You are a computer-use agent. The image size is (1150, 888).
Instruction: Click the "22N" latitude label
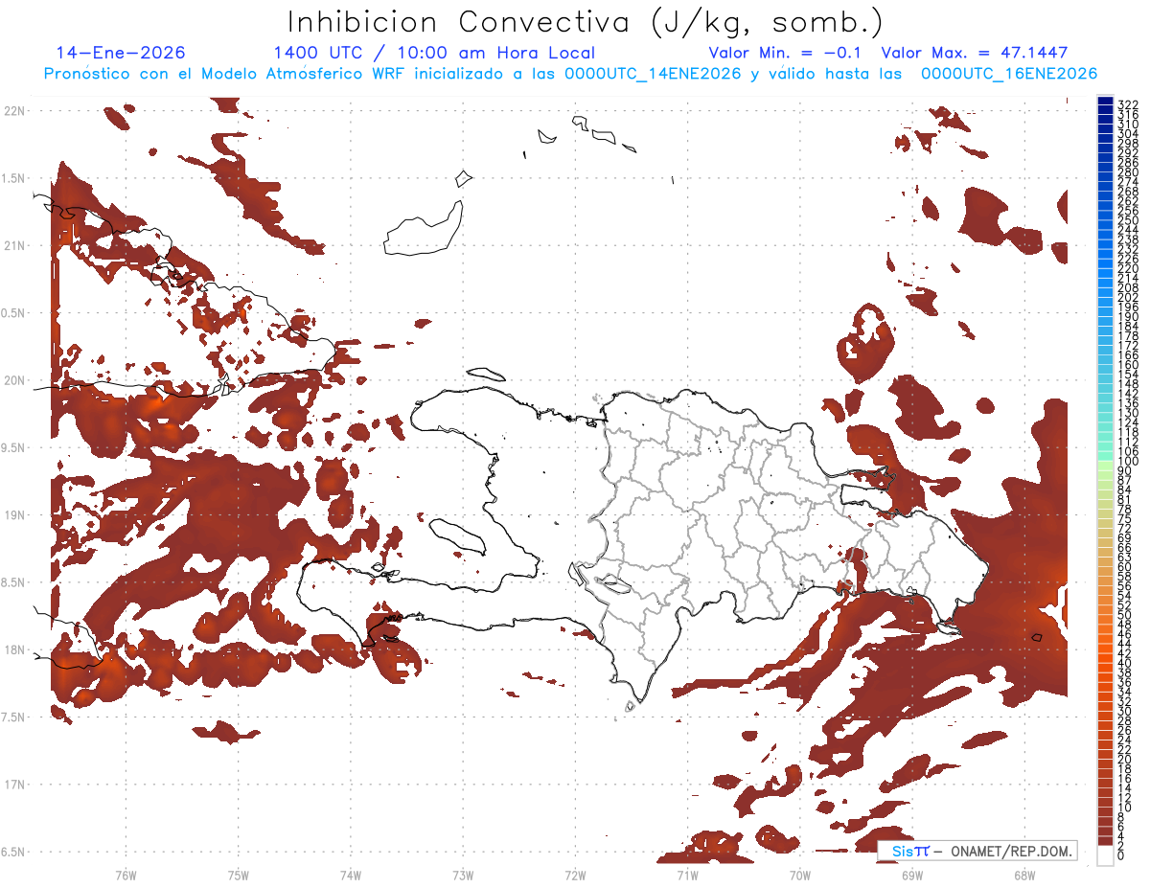pyautogui.click(x=14, y=111)
